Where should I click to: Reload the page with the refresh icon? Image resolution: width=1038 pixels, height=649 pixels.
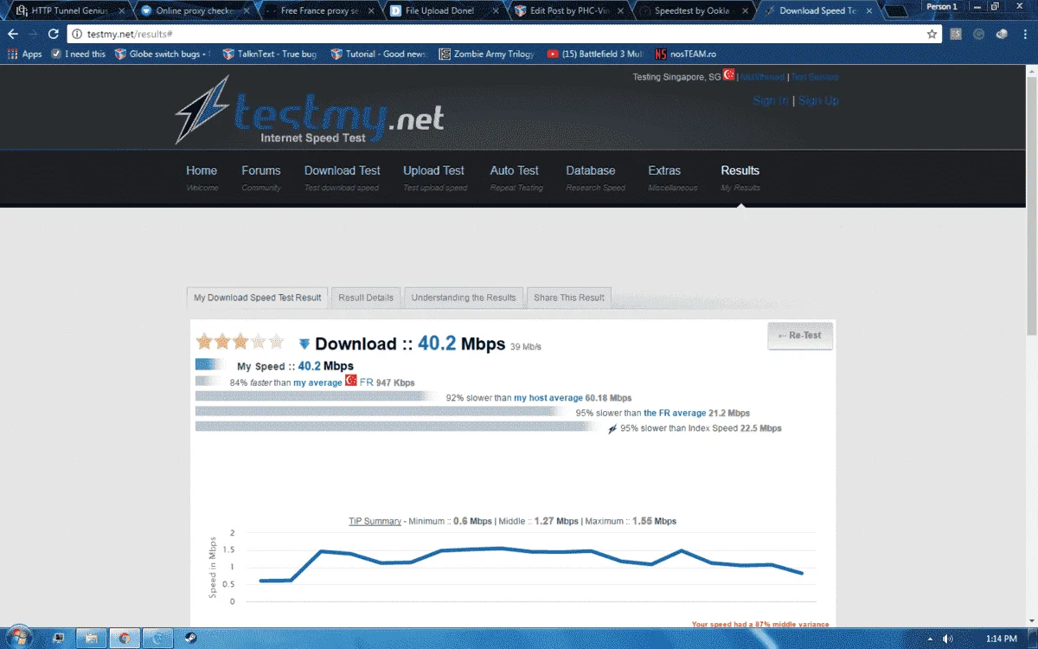click(x=54, y=34)
